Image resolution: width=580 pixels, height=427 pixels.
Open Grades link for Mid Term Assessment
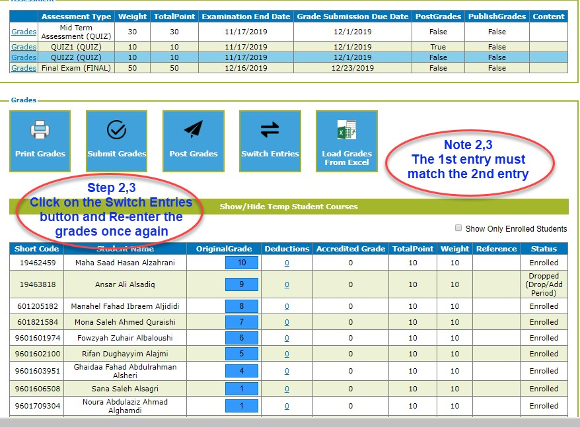(24, 32)
